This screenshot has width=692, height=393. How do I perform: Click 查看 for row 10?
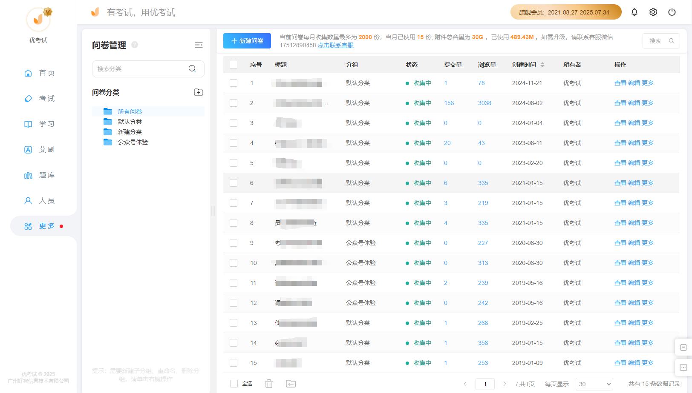point(620,263)
